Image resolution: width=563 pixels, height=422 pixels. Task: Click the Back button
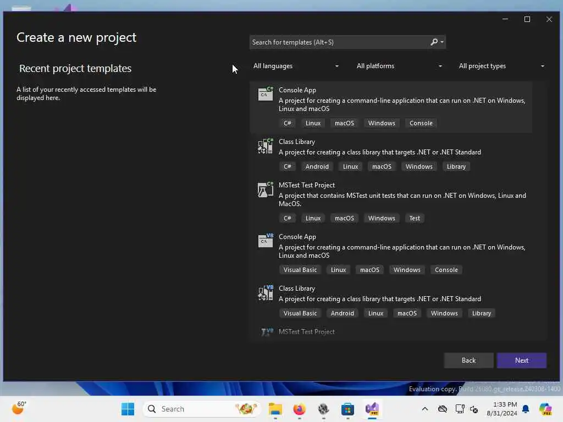468,360
